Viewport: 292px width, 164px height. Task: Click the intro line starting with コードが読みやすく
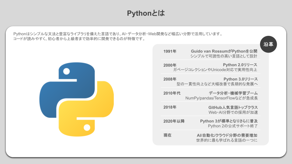[x=79, y=39]
